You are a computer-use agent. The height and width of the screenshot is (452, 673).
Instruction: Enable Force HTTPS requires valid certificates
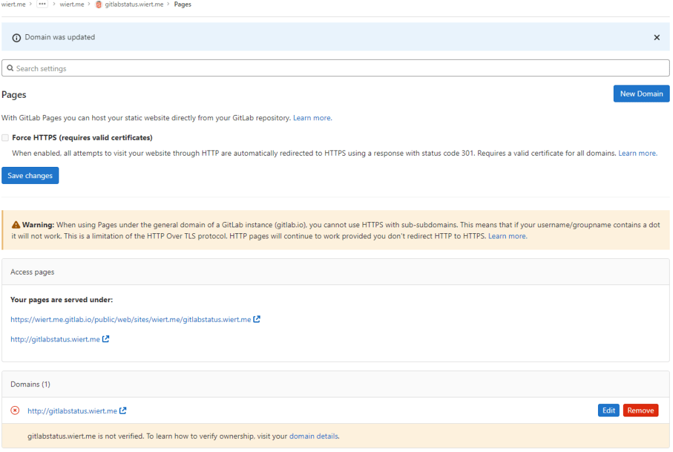click(5, 137)
